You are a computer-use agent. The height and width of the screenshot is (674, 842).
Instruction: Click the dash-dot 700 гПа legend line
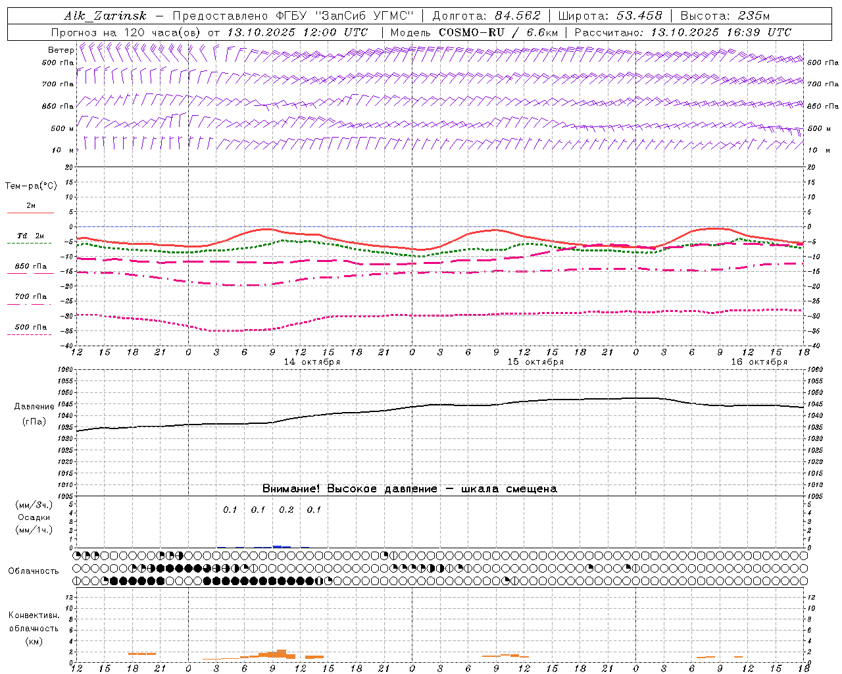(30, 304)
